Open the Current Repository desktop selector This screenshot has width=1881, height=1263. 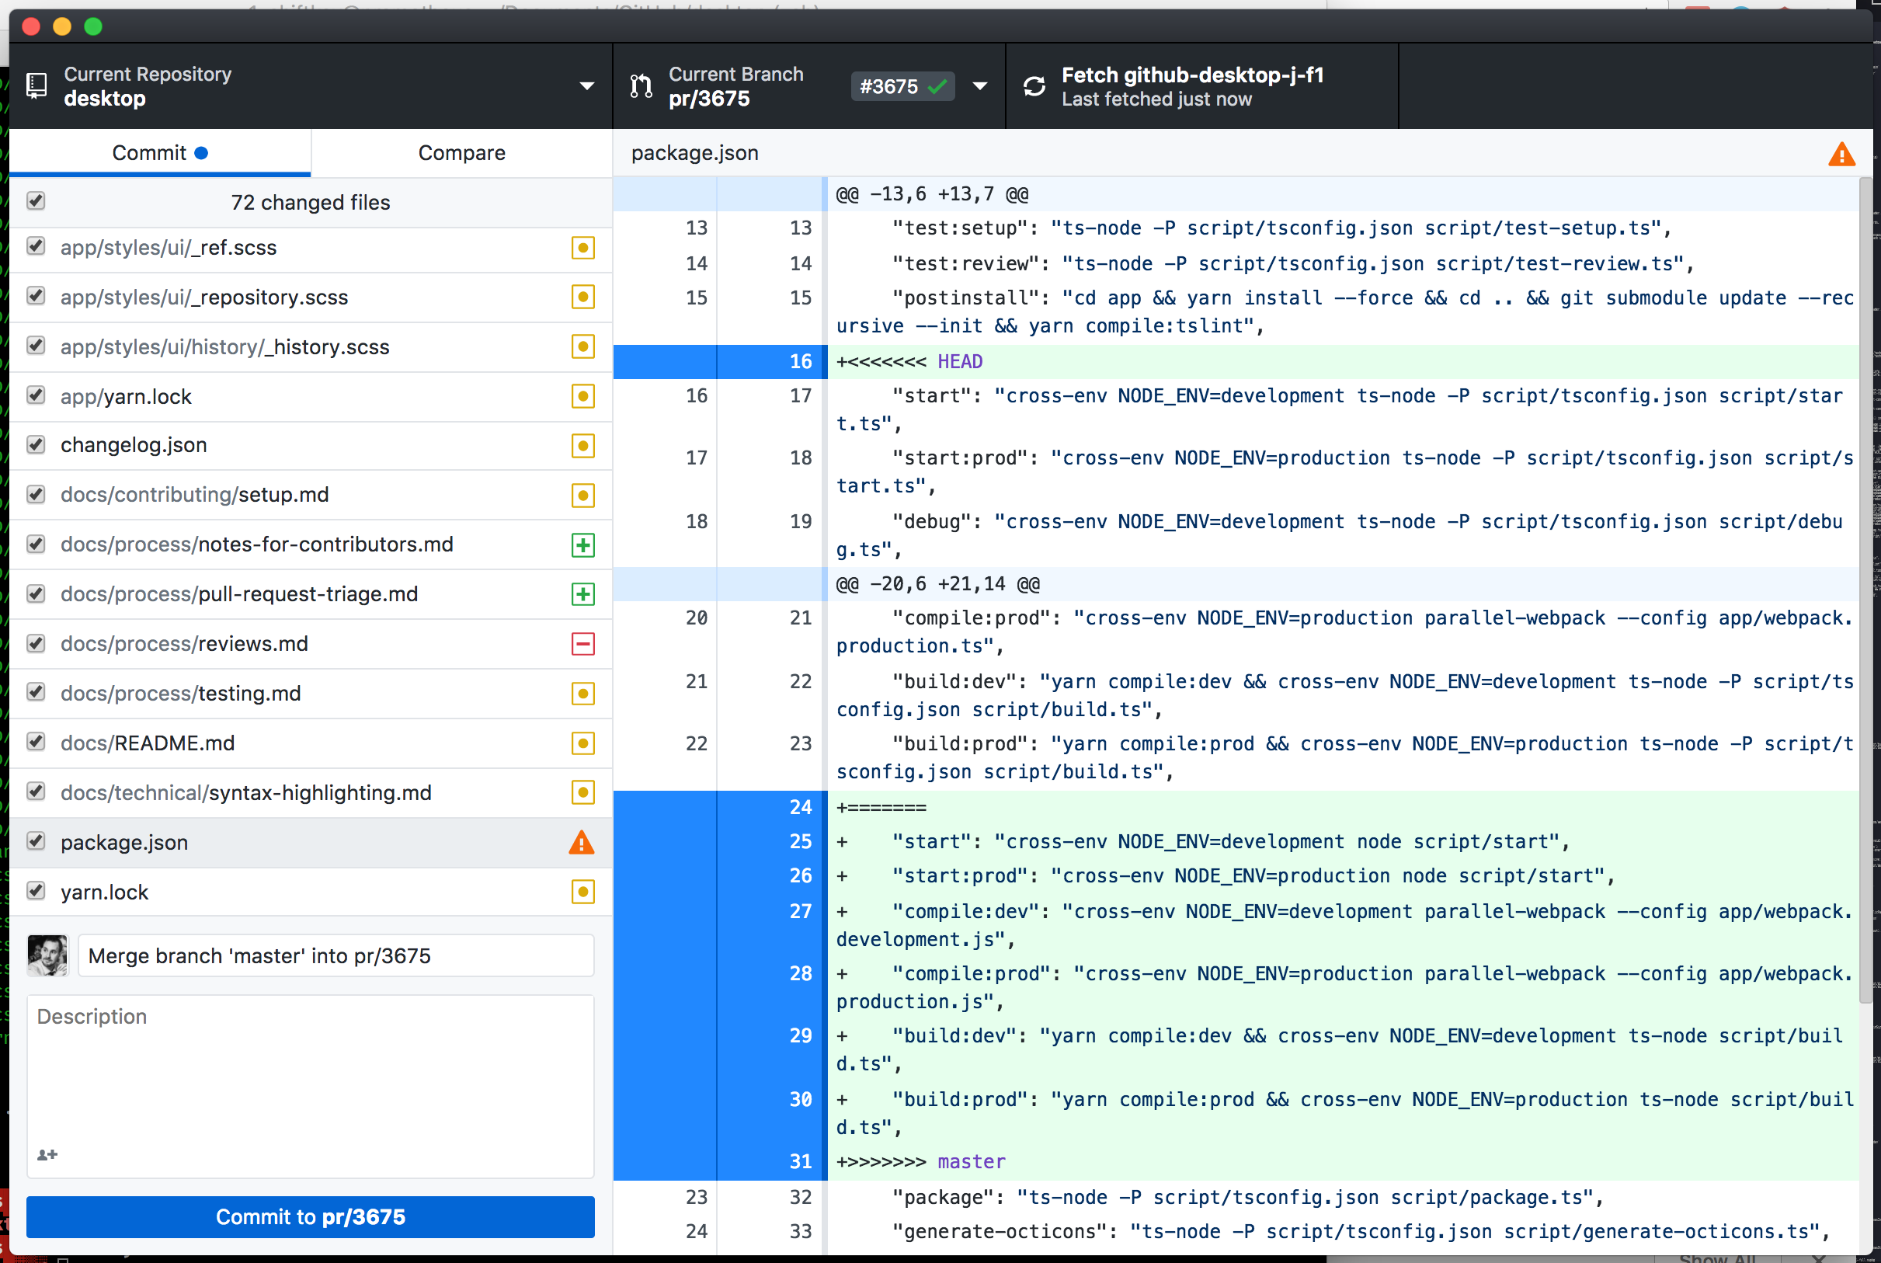[x=311, y=86]
